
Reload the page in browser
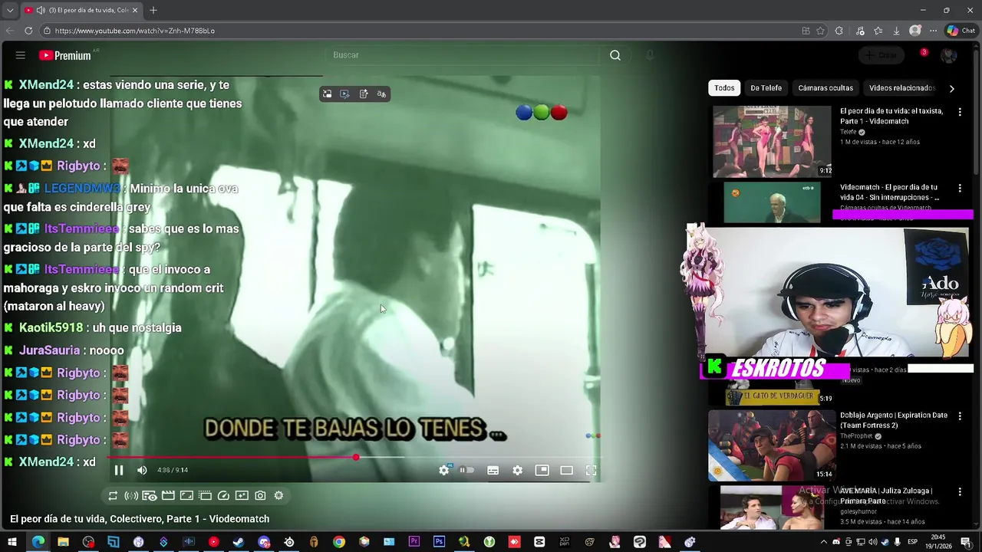tap(28, 31)
